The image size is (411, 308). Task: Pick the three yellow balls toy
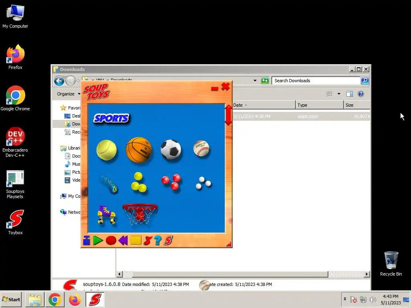(138, 182)
